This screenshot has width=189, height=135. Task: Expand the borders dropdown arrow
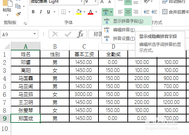(69, 12)
